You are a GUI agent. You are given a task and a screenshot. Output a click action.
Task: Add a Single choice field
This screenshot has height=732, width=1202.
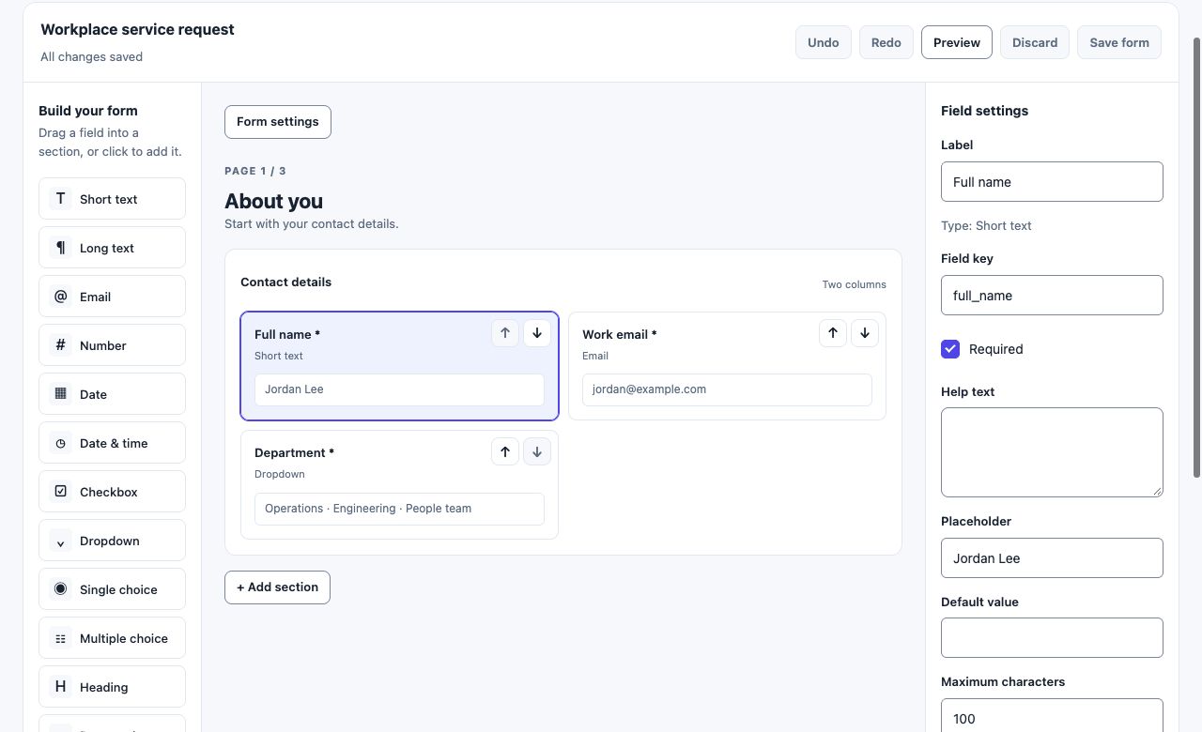click(x=112, y=589)
